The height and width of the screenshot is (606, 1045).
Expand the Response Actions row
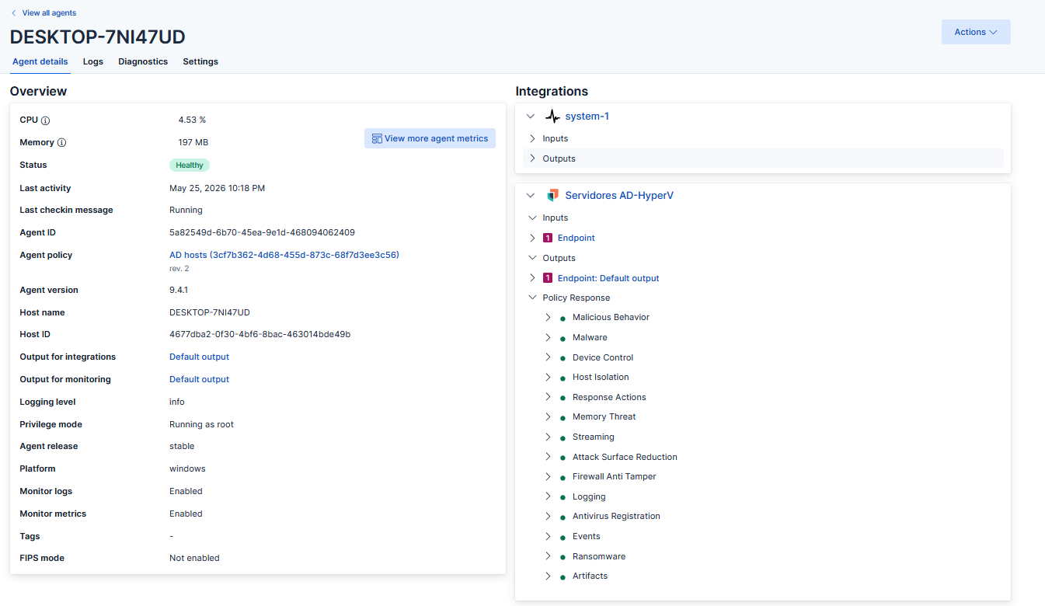(548, 397)
